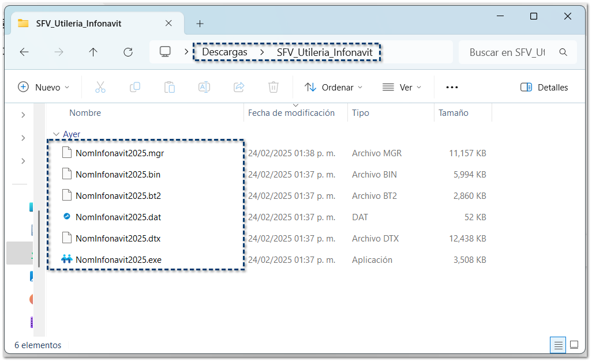Sort by the Tamaño column header
Viewport: 592px width, 362px height.
[453, 113]
